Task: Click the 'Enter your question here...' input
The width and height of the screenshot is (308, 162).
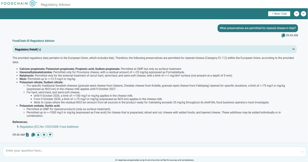Action: tap(150, 151)
